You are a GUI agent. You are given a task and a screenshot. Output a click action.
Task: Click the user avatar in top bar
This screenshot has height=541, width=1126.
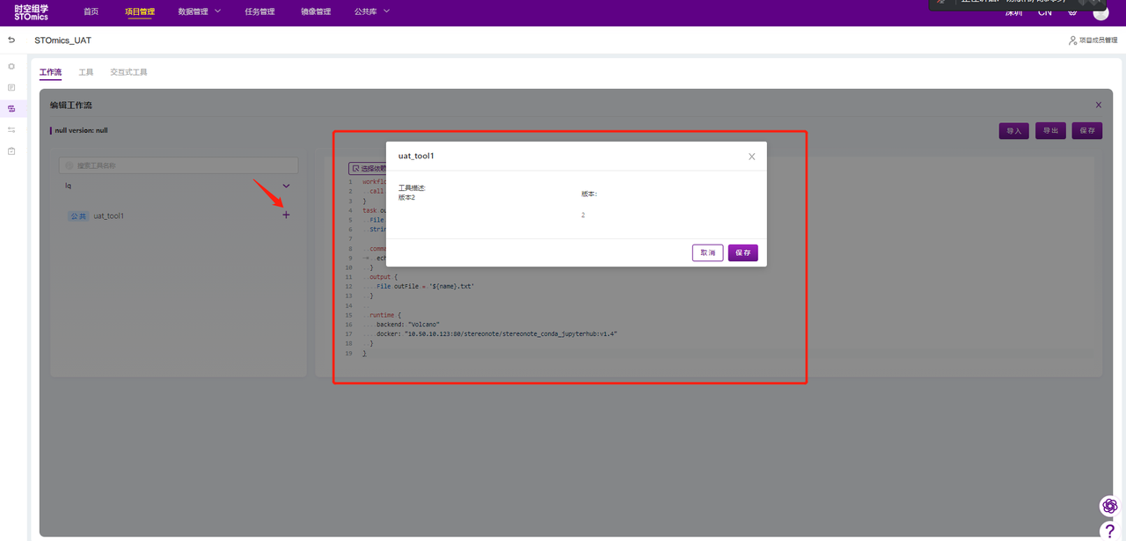click(1100, 12)
